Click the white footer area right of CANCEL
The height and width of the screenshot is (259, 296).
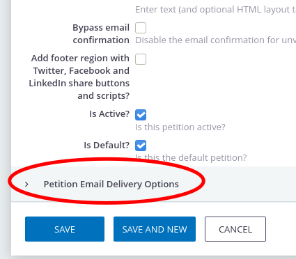tap(281, 229)
